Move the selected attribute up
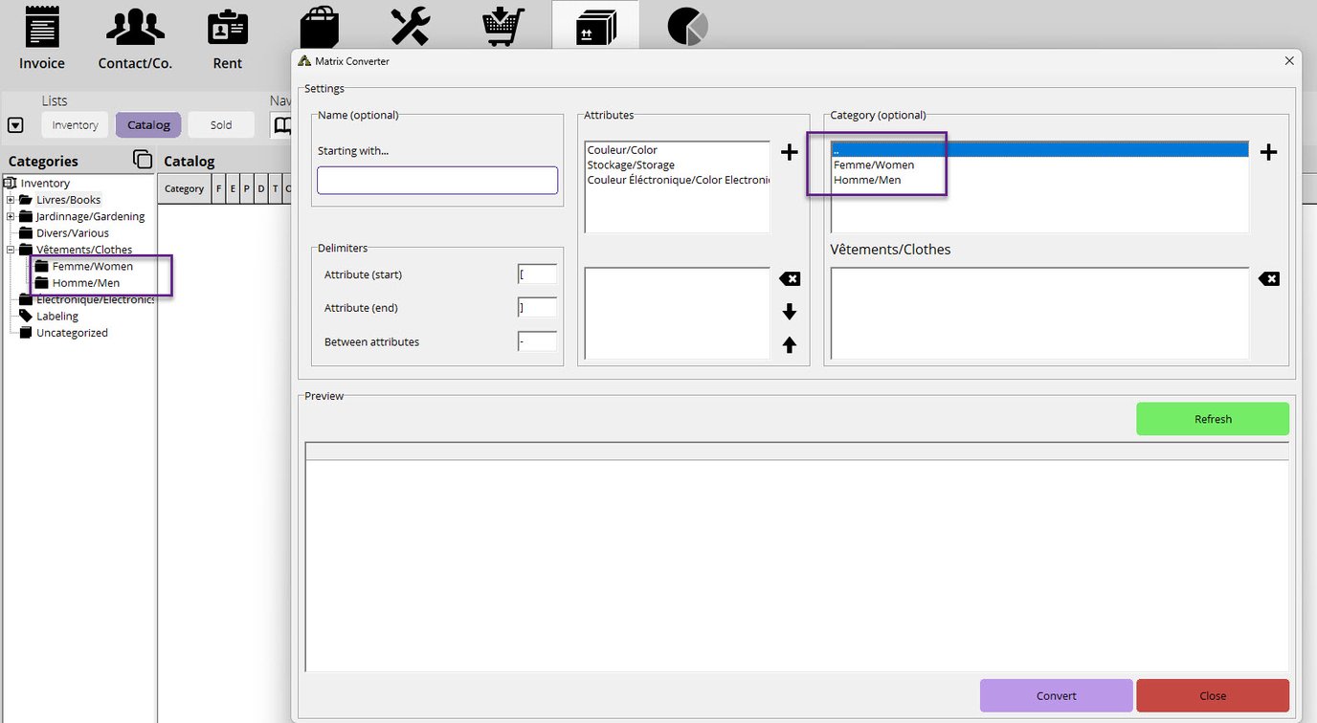Image resolution: width=1317 pixels, height=723 pixels. coord(789,345)
